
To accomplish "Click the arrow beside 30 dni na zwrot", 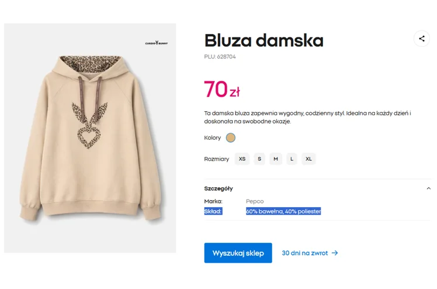I will (335, 253).
